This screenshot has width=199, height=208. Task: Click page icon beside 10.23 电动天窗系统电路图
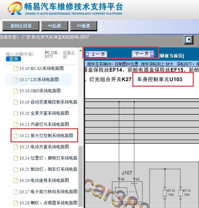click(16, 147)
